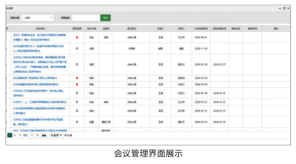The height and width of the screenshot is (164, 296).
Task: Click the 责任单位 column header
Action: coord(132,29)
